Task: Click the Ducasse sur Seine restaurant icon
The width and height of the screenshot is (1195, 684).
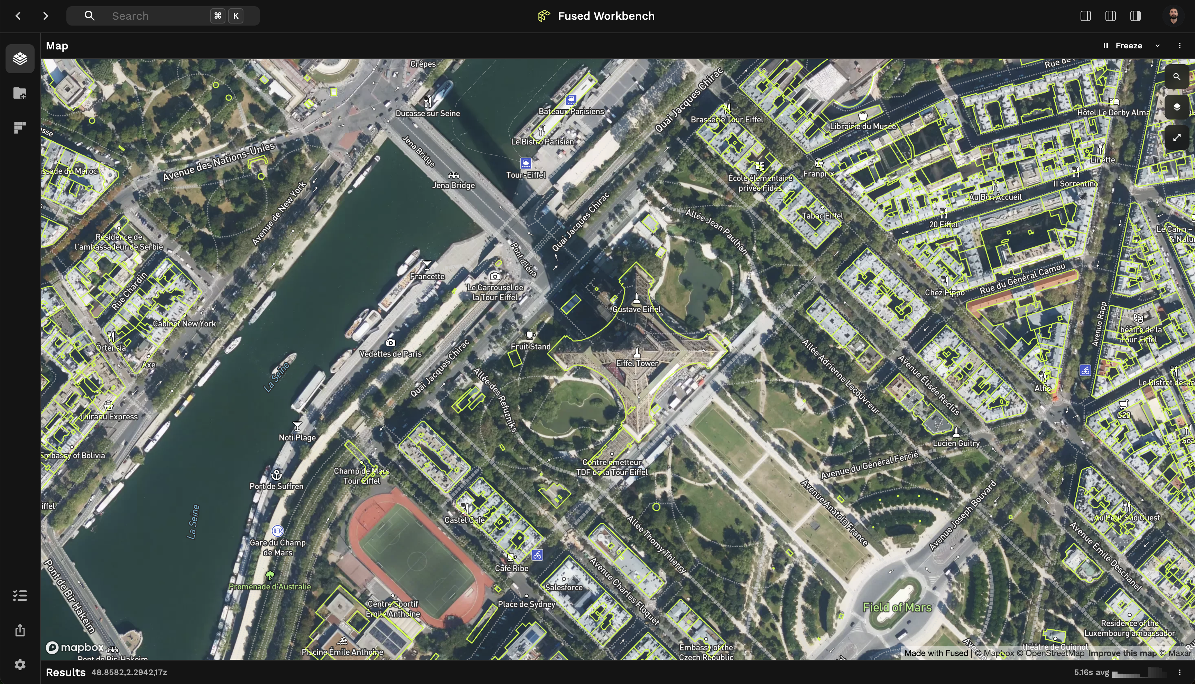Action: [427, 102]
